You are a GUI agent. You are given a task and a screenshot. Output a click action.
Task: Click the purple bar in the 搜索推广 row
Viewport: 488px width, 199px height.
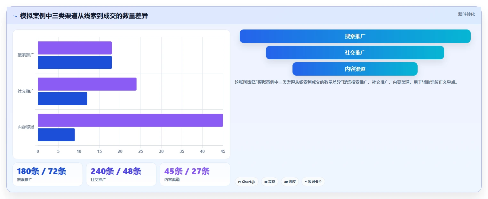tap(75, 48)
